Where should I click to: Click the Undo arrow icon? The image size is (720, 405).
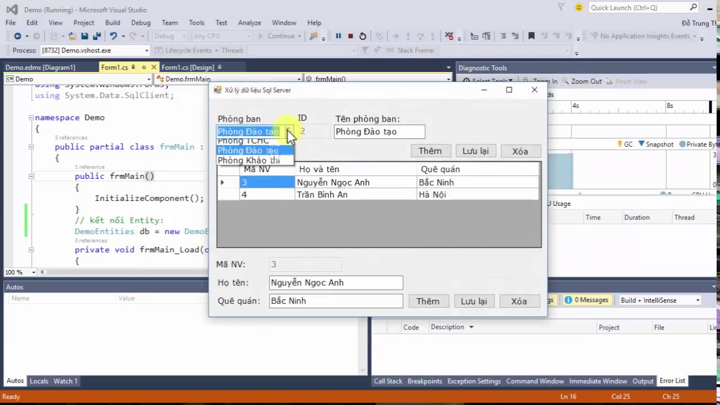(x=114, y=36)
